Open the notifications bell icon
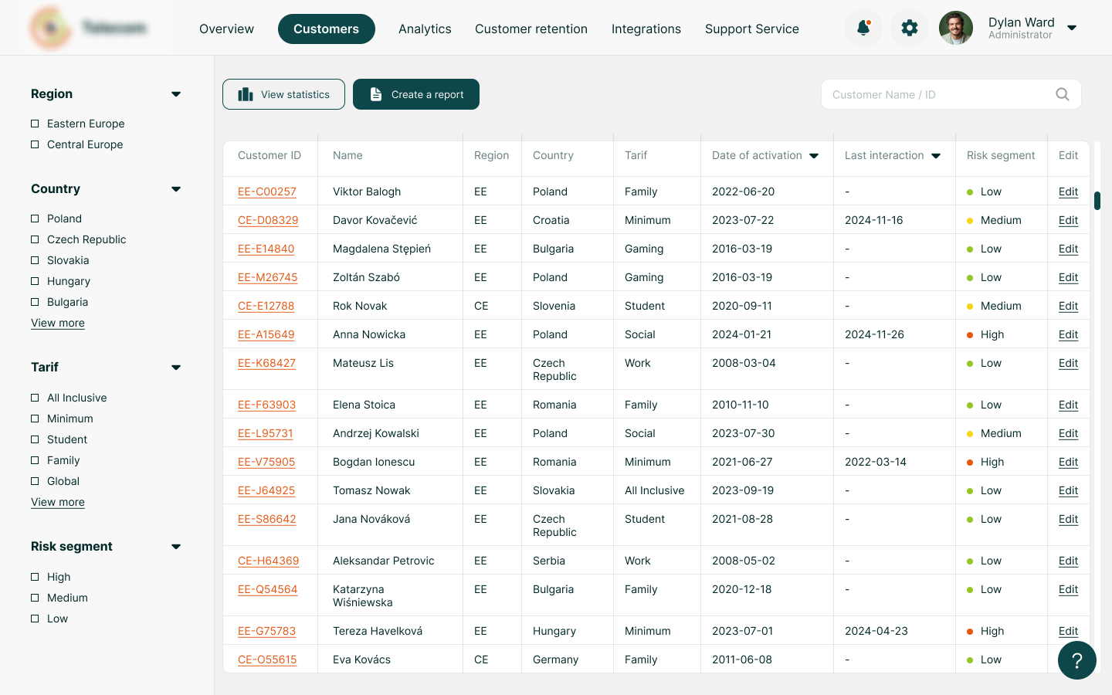Screen dimensions: 1112x695 tap(863, 29)
